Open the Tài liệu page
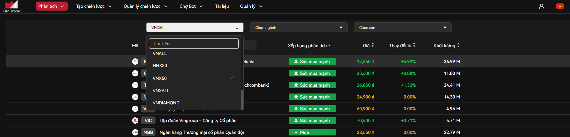 tap(222, 6)
